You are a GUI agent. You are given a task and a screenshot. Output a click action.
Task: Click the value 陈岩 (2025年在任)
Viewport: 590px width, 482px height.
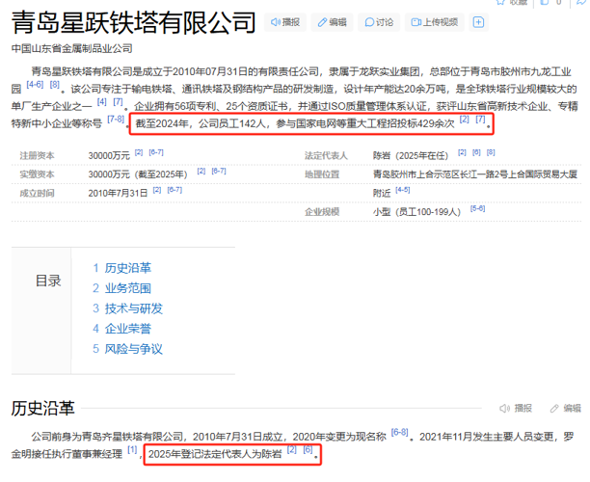pyautogui.click(x=411, y=156)
